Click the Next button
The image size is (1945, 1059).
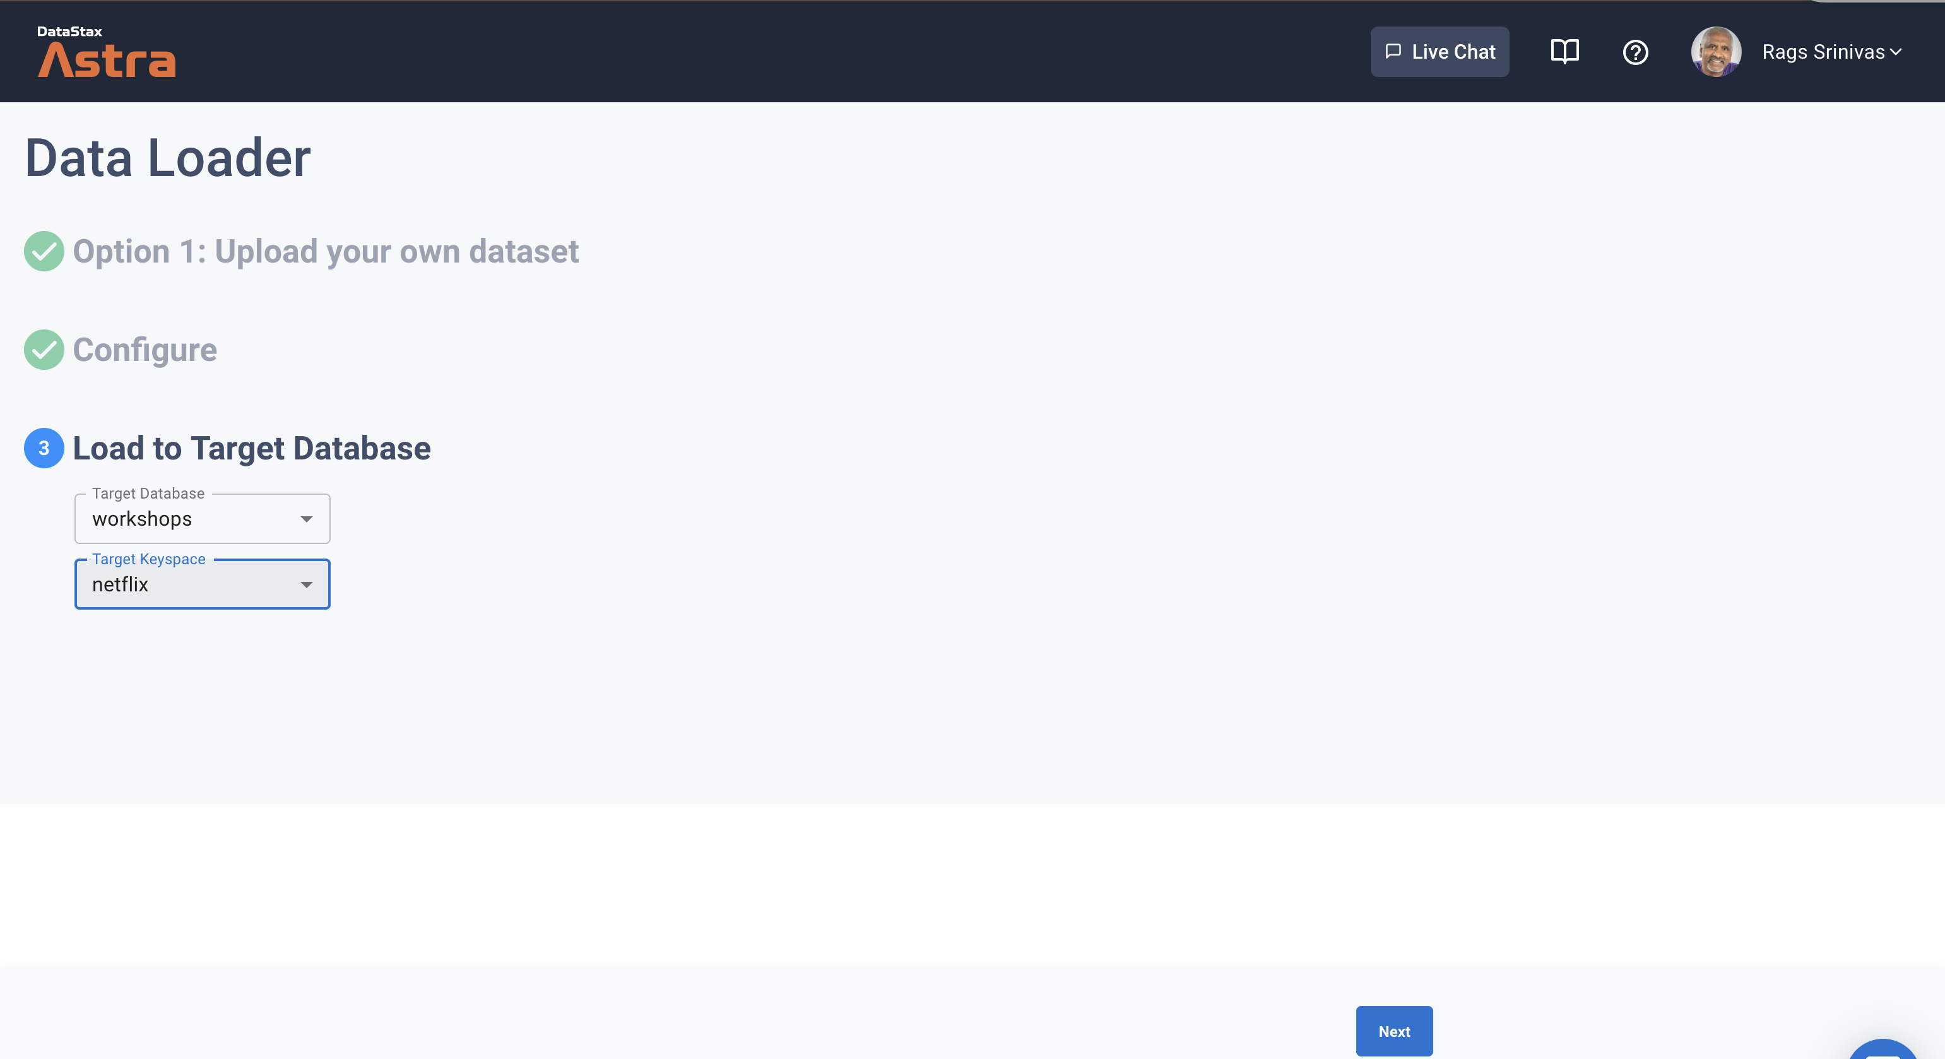pyautogui.click(x=1393, y=1031)
